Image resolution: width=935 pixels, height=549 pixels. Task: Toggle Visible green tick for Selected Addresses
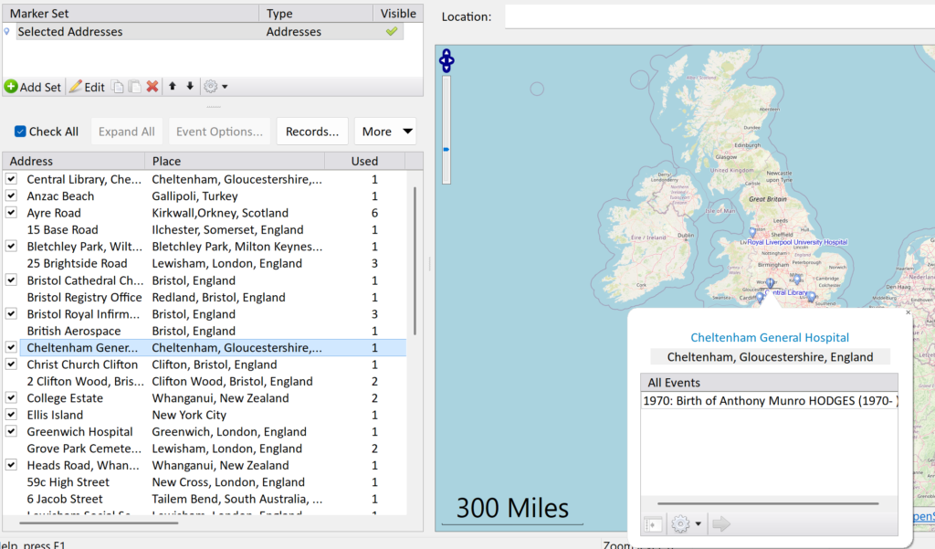coord(392,32)
